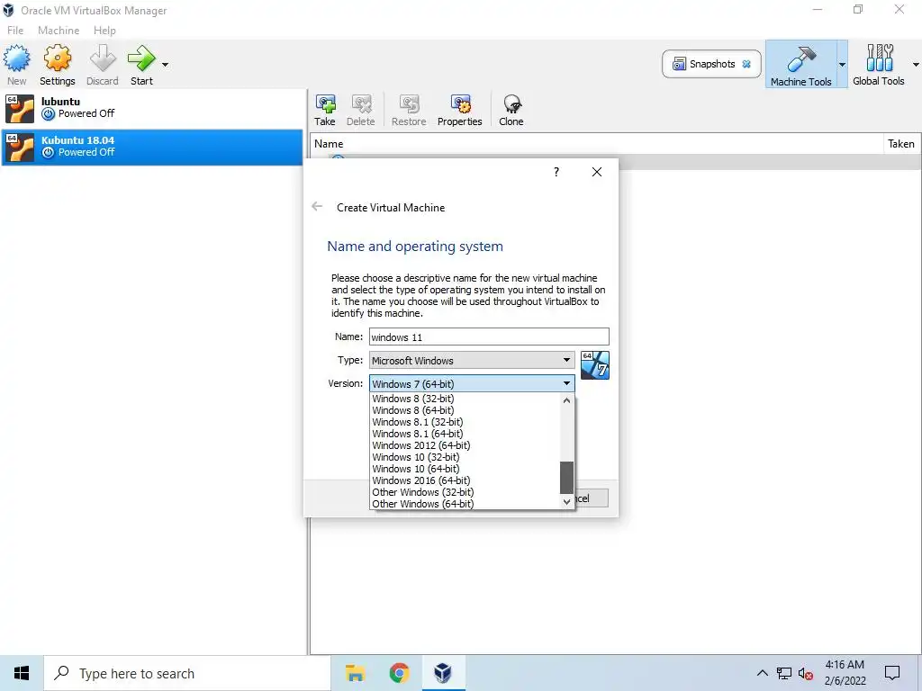Click the Taken column header

[901, 143]
